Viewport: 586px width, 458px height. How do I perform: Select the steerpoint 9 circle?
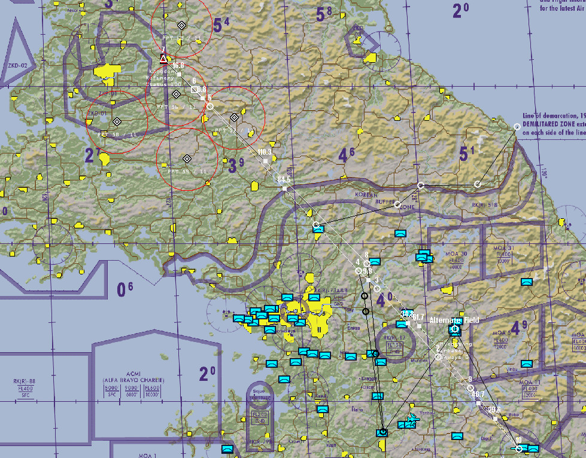470,388
